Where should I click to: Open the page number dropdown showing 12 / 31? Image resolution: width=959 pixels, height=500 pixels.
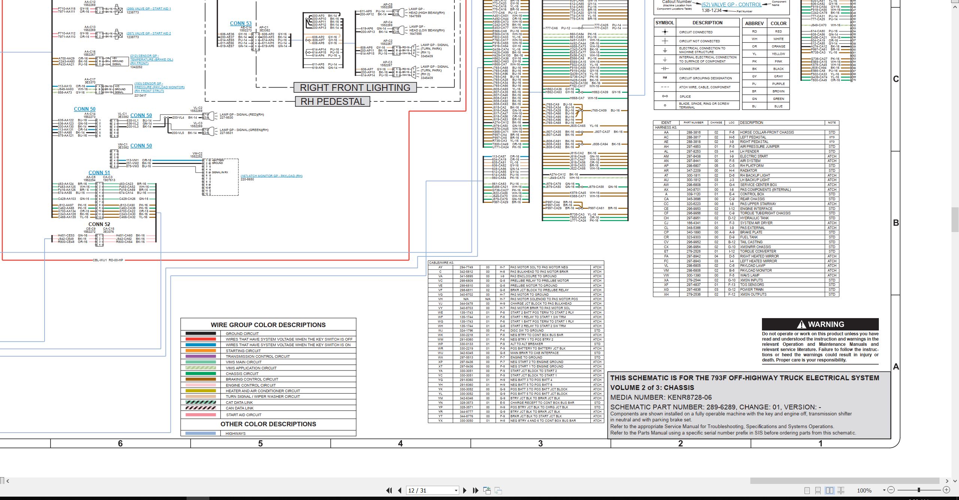point(456,491)
